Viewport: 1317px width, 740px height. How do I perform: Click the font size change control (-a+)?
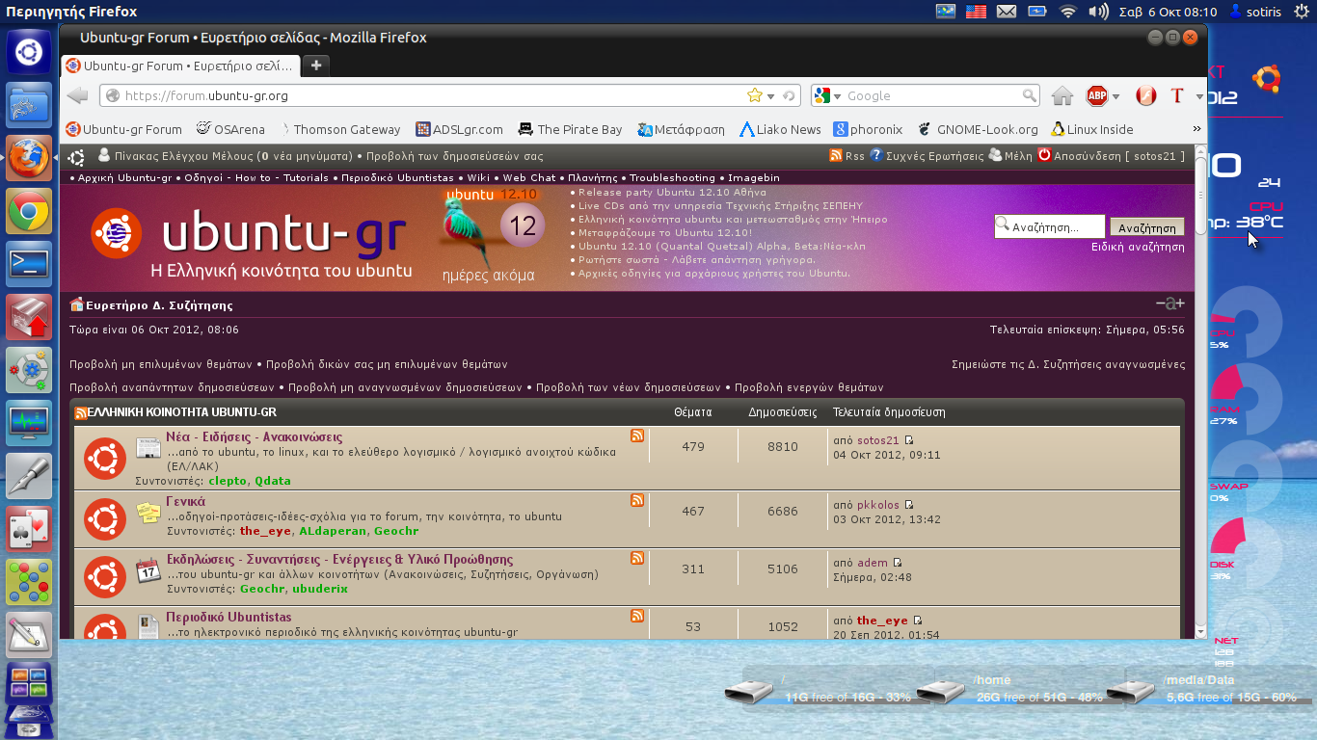tap(1169, 304)
